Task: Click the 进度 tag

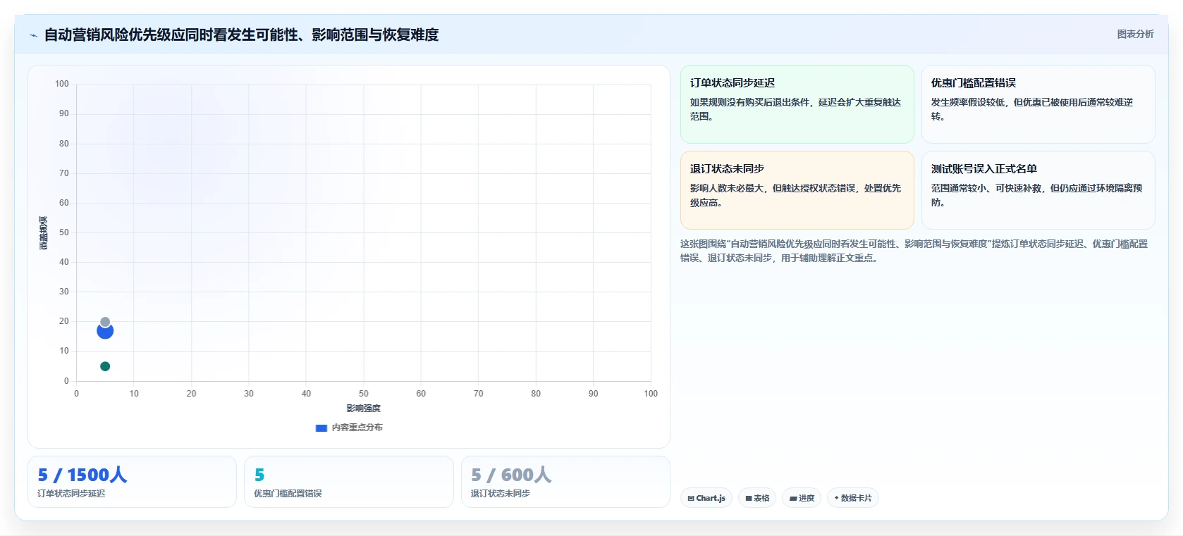Action: pos(802,498)
